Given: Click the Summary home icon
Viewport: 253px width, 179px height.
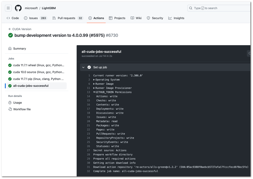Looking at the screenshot, I should pyautogui.click(x=10, y=48).
